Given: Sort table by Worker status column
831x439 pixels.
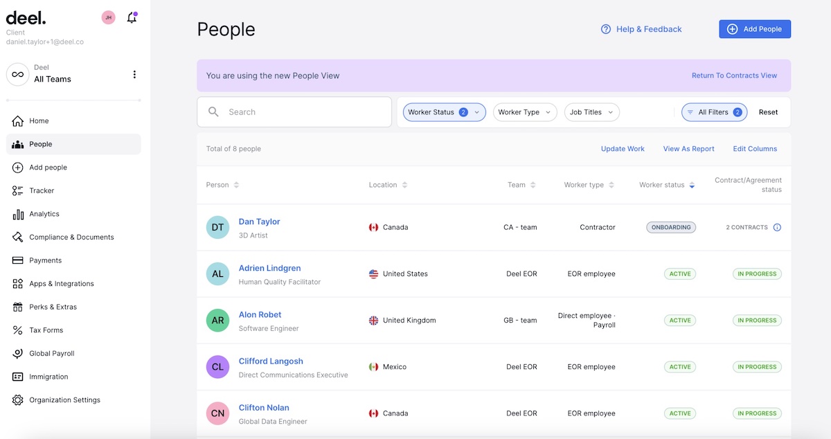Looking at the screenshot, I should (667, 185).
